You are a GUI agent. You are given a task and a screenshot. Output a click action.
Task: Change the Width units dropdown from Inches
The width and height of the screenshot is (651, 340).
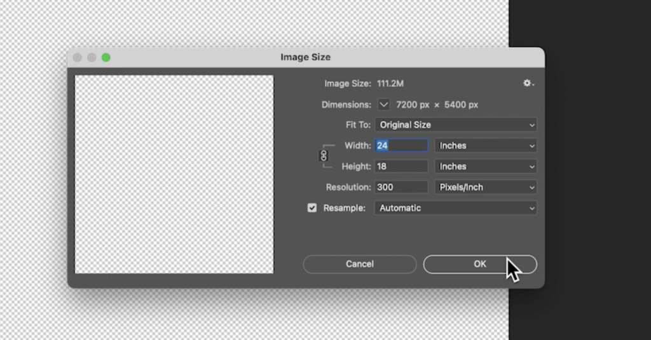pyautogui.click(x=486, y=145)
